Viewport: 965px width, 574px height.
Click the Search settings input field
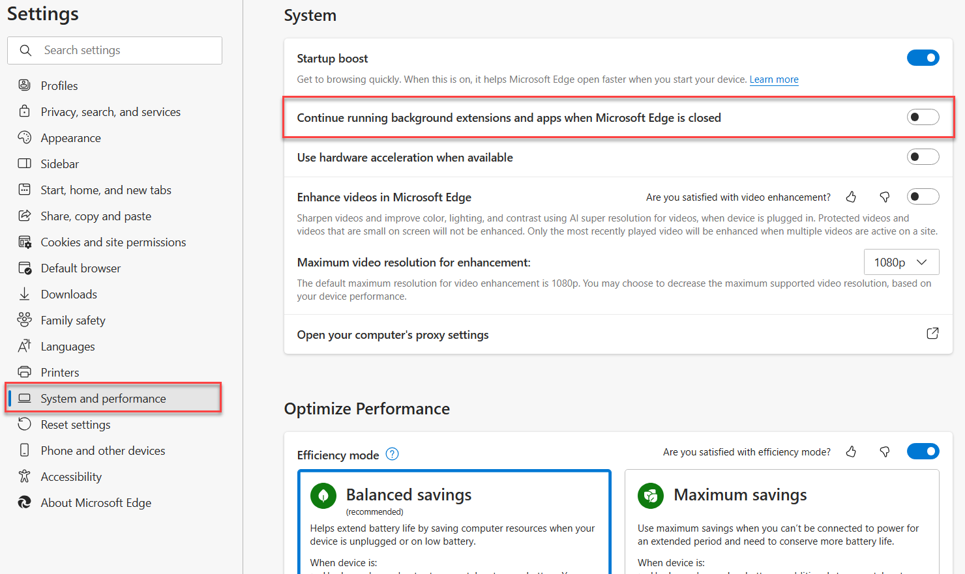[x=115, y=50]
